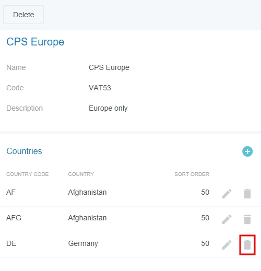261x271 pixels.
Task: Add a new country with plus icon
Action: tap(247, 151)
